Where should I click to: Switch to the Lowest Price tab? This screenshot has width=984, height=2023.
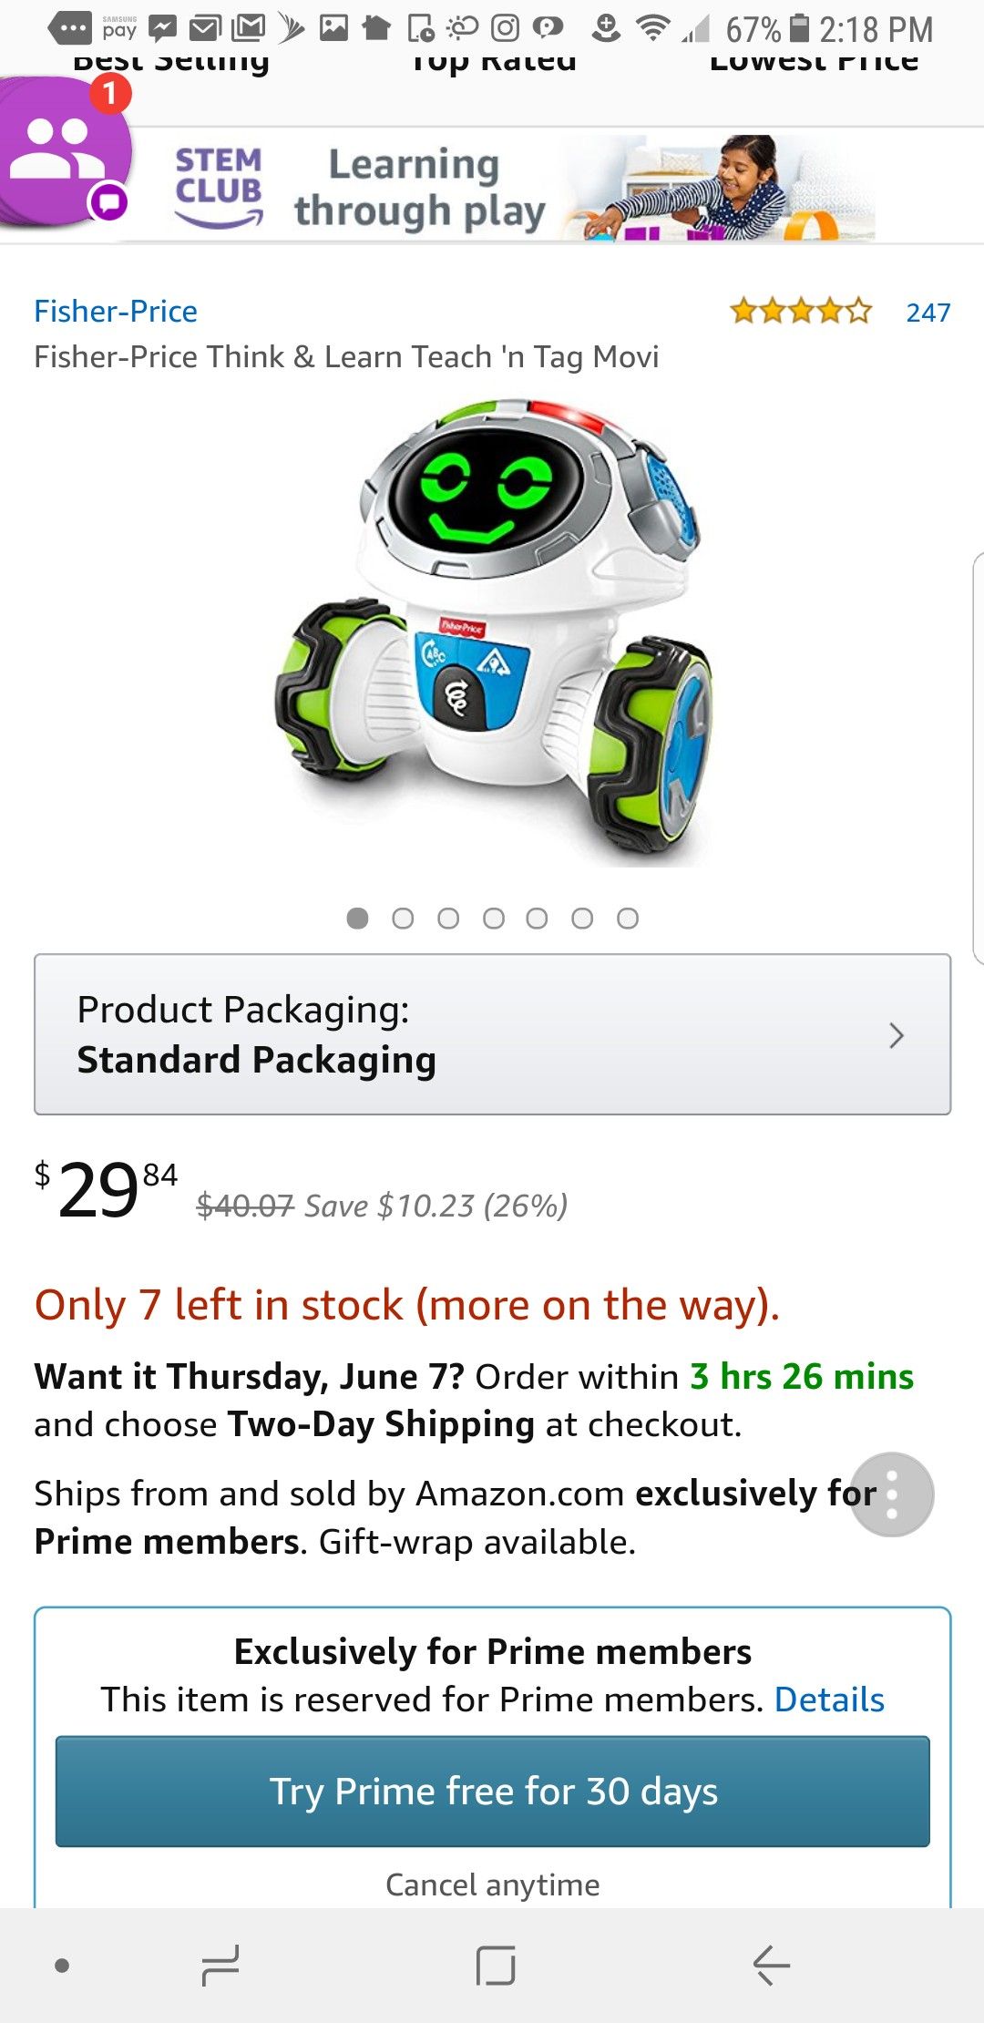click(814, 62)
